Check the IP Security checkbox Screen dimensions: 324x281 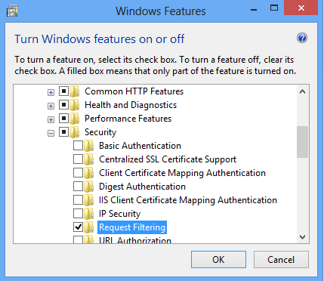pos(78,214)
